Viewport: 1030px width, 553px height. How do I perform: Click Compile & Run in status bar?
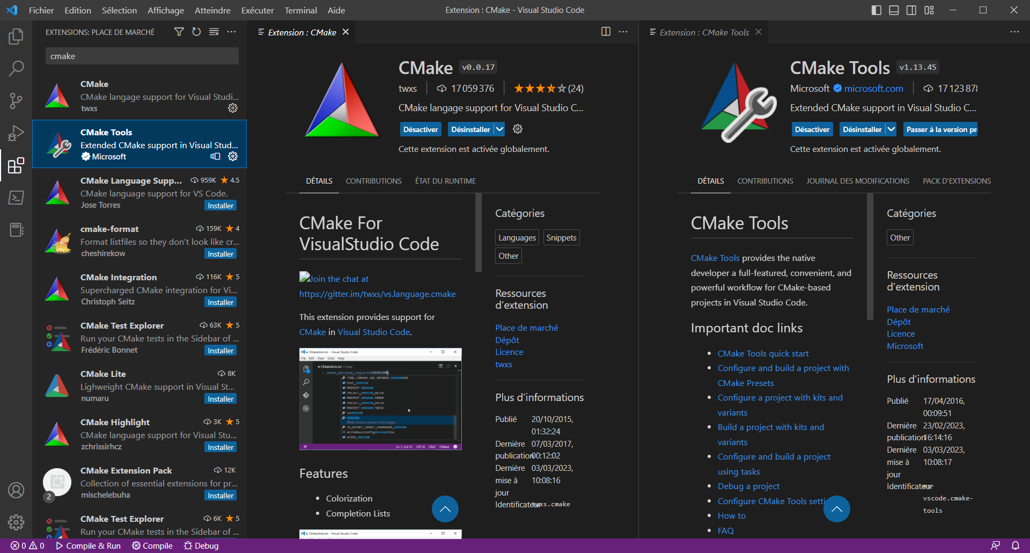89,545
